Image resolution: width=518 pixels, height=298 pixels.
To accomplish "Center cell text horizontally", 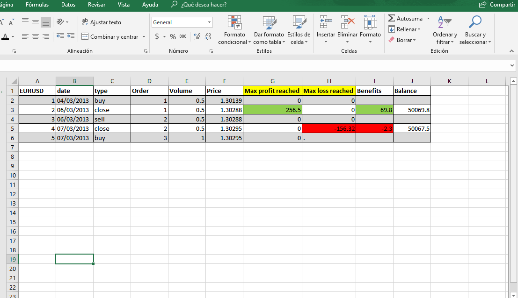I will tap(36, 36).
